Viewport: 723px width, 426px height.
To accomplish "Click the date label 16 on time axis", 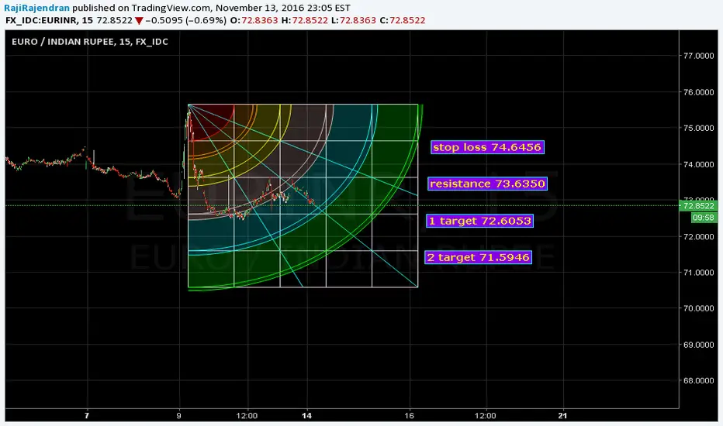I will [409, 416].
